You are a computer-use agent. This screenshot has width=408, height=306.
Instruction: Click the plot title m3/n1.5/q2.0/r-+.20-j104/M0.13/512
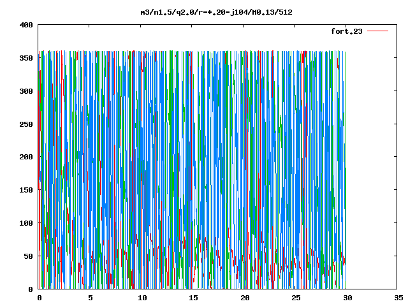[216, 12]
